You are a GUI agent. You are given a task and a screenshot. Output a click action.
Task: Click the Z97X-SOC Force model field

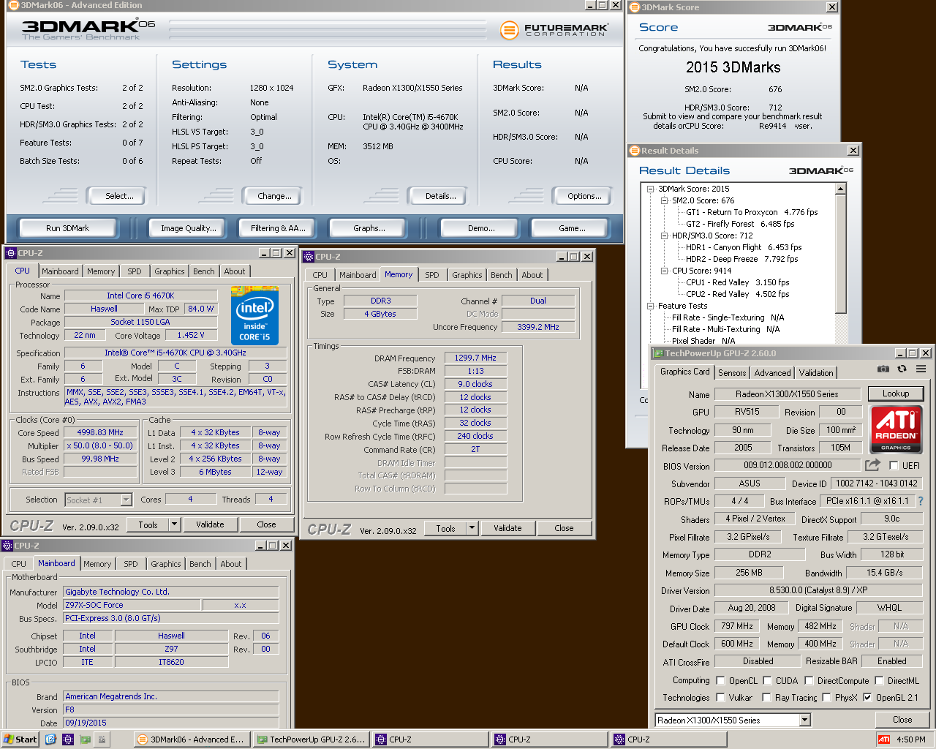coord(132,605)
